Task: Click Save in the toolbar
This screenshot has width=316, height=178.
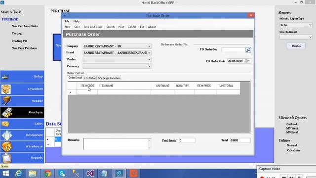Action: tap(77, 27)
